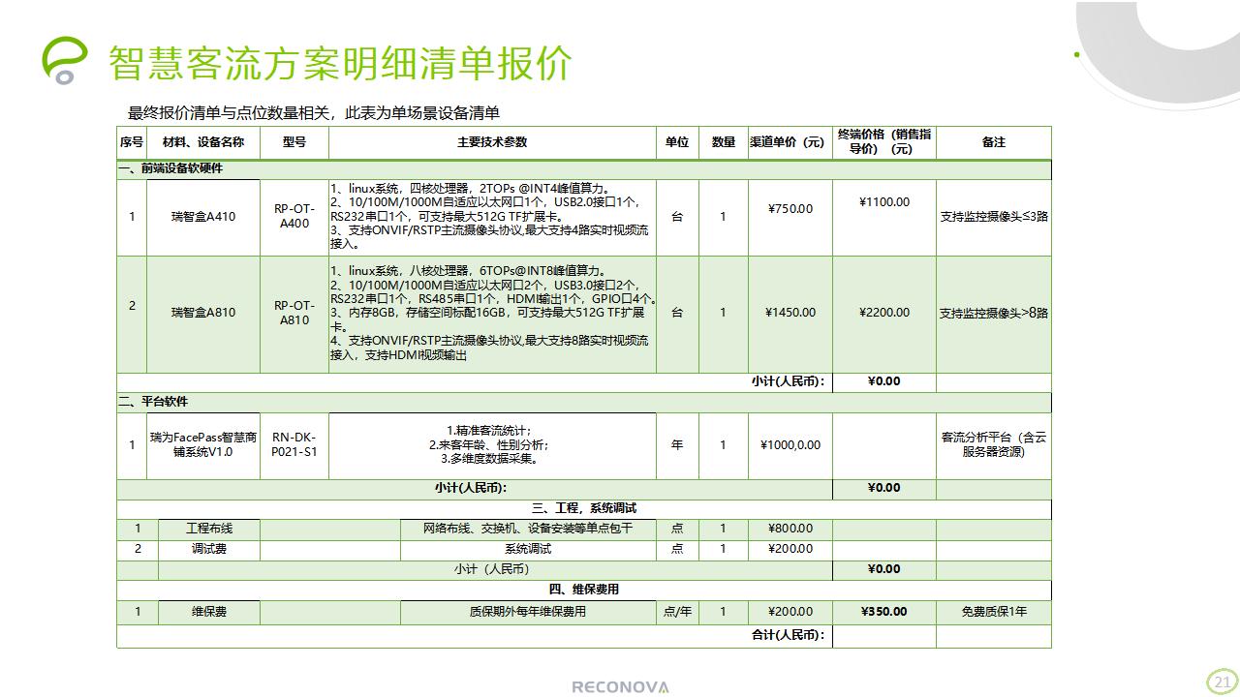
Task: Click the bold ¥350.00 maintenance price cell
Action: [x=883, y=612]
